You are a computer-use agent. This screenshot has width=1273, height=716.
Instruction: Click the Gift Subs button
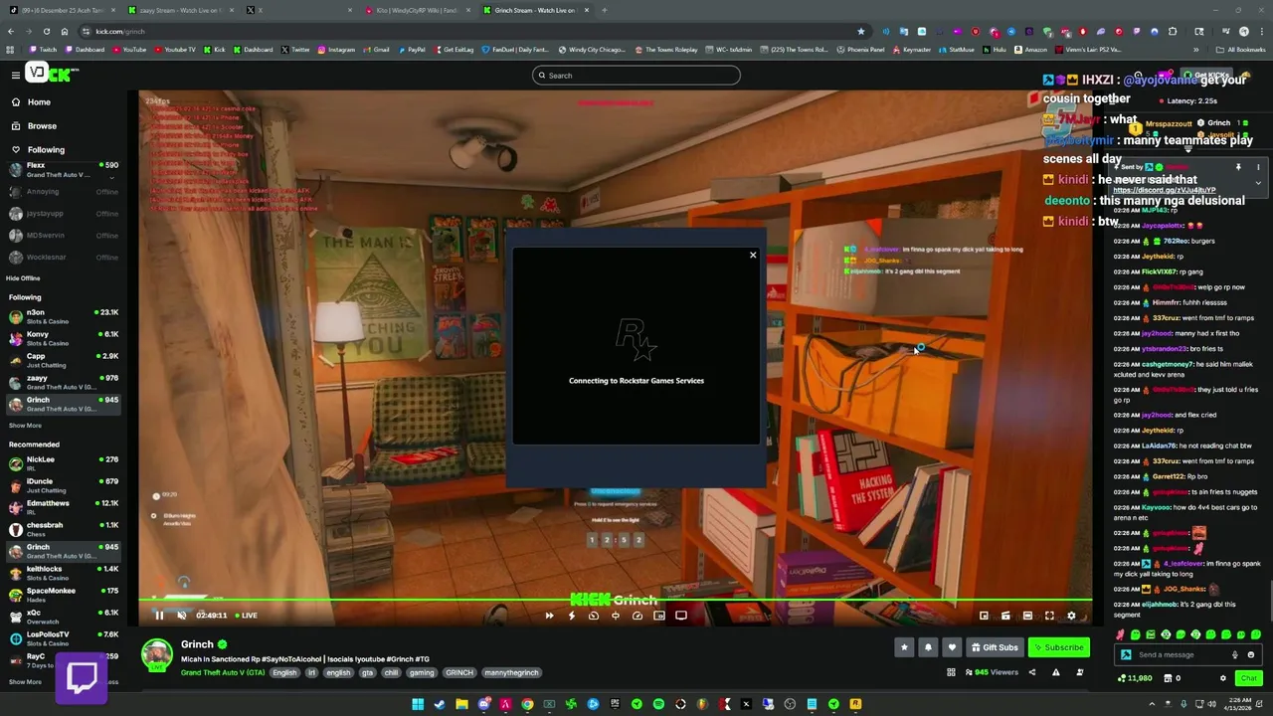tap(995, 647)
